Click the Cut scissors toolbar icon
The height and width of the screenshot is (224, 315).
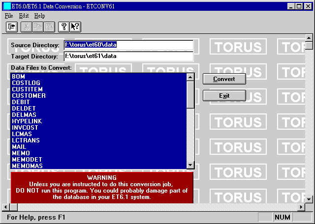tap(26, 27)
